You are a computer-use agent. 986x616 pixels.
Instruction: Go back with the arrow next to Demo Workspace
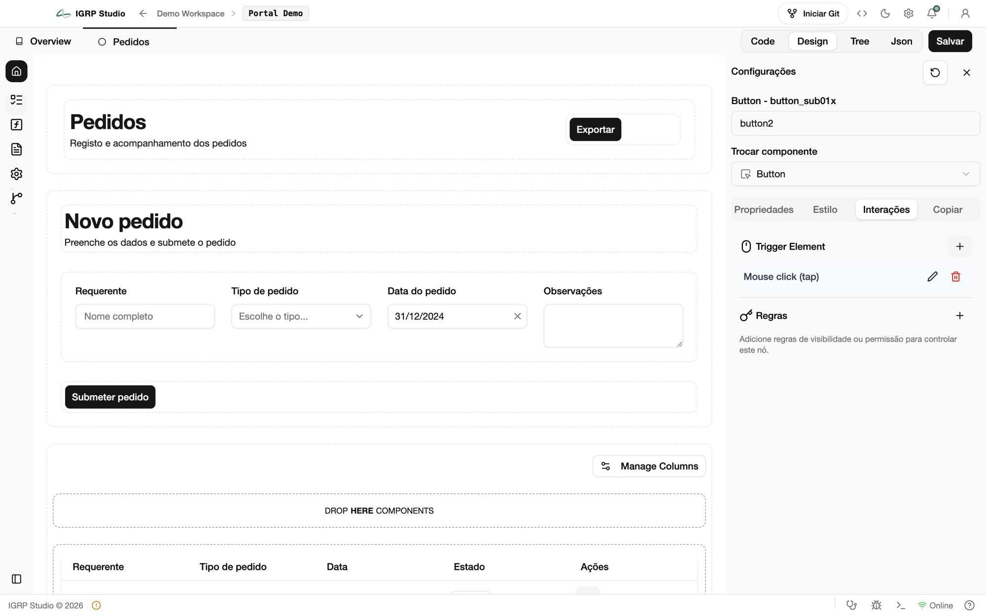143,14
